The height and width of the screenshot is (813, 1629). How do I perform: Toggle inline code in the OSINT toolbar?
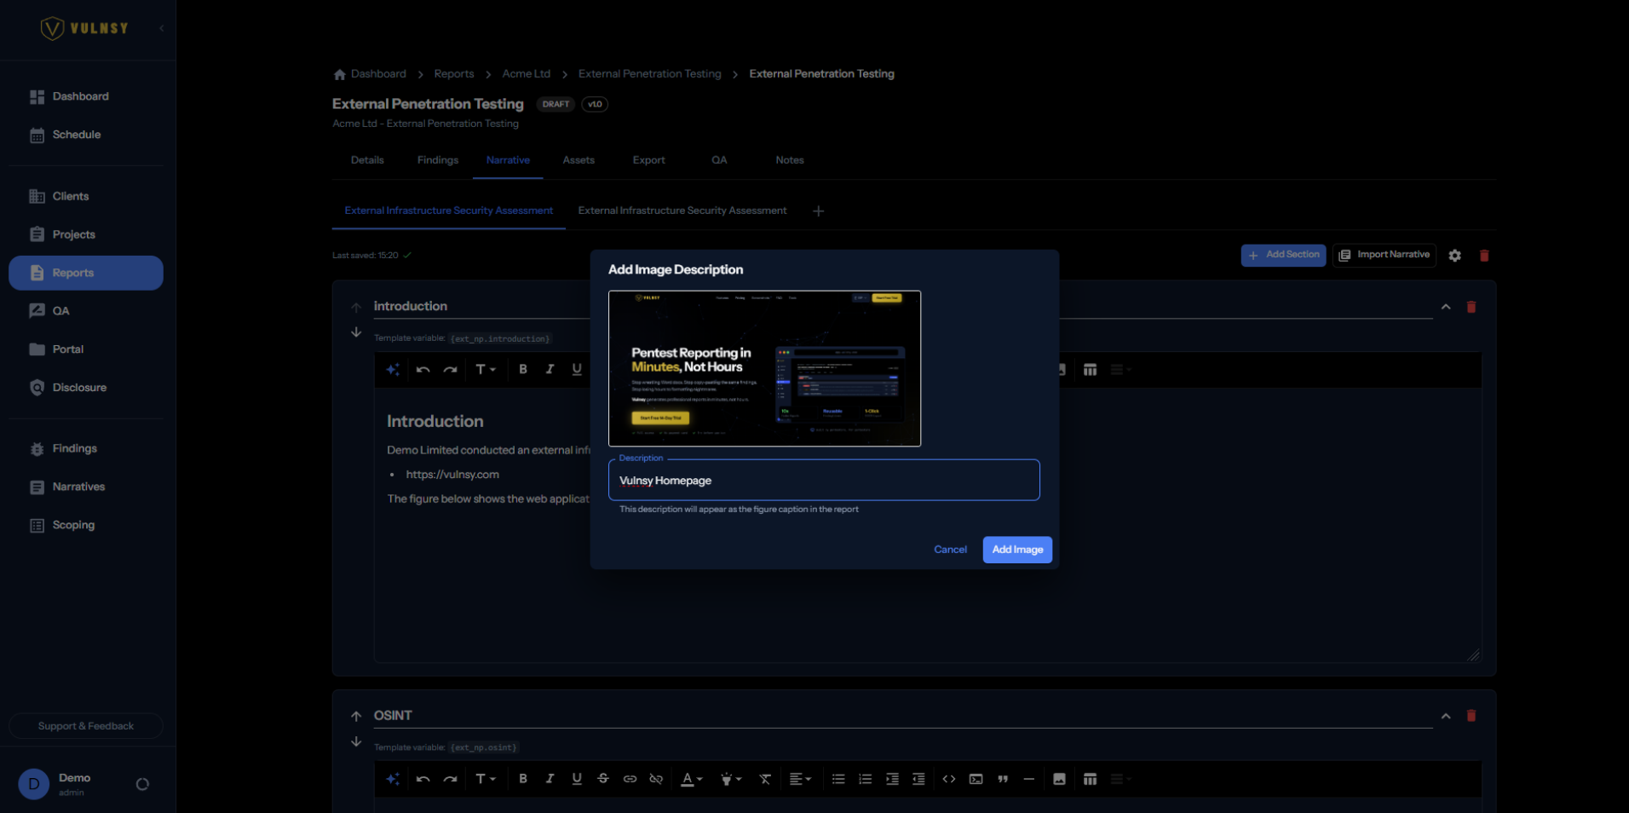(x=949, y=779)
